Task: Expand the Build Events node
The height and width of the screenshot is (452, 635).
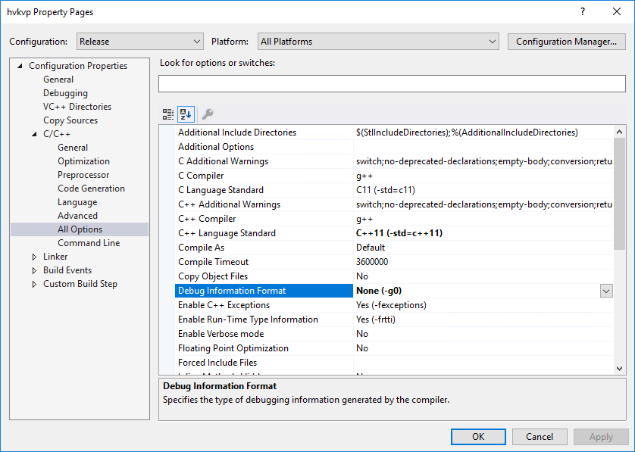Action: coord(34,270)
